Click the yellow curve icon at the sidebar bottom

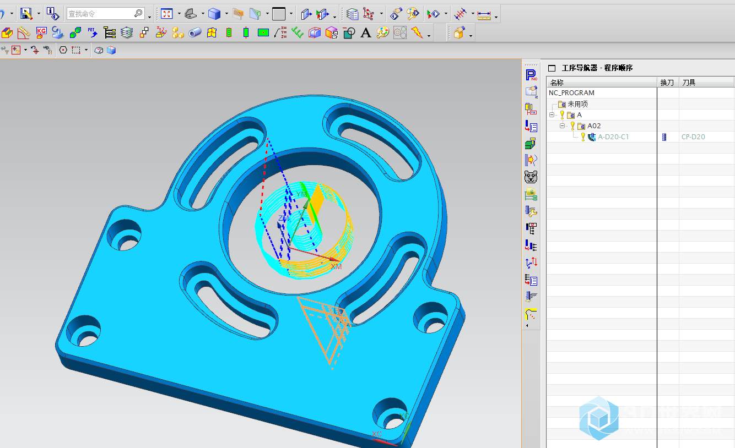pos(531,314)
